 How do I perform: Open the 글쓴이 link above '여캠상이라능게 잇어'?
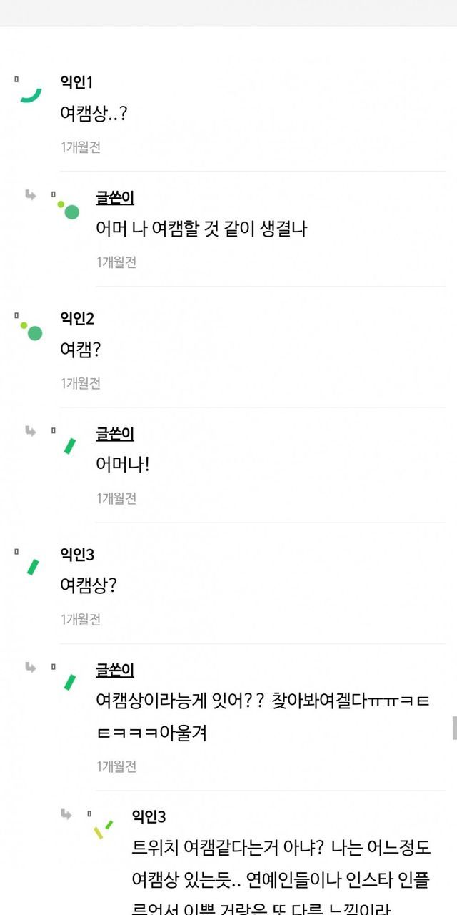[x=115, y=670]
